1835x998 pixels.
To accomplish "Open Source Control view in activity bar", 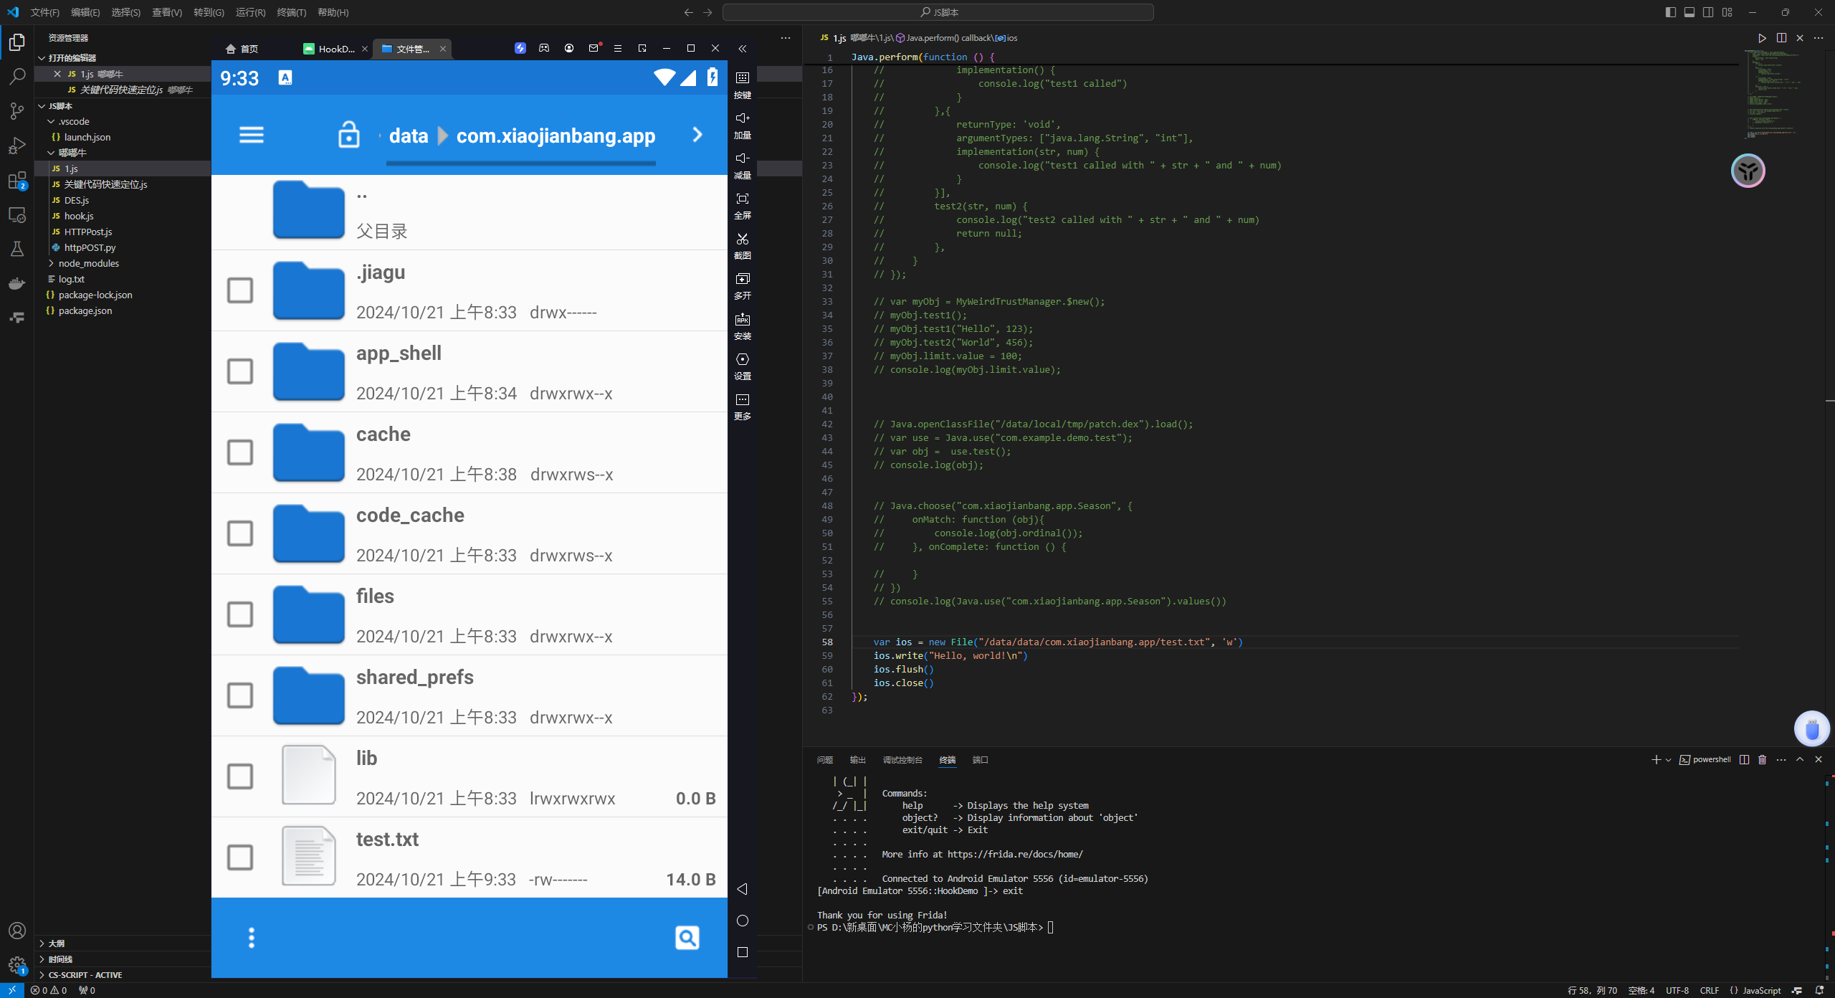I will [x=17, y=110].
